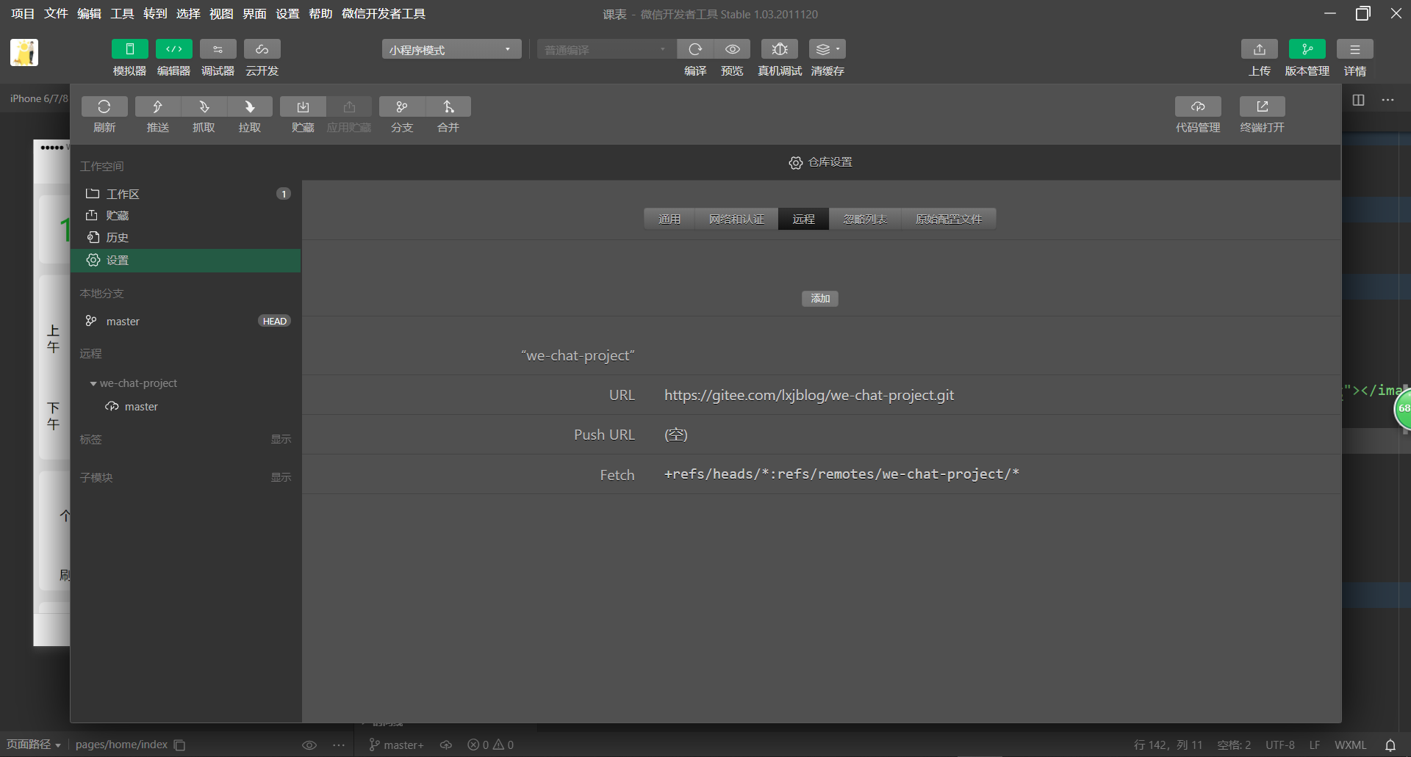Click the status bar cloud sync icon
Screen dimensions: 1411x757
pyautogui.click(x=446, y=745)
